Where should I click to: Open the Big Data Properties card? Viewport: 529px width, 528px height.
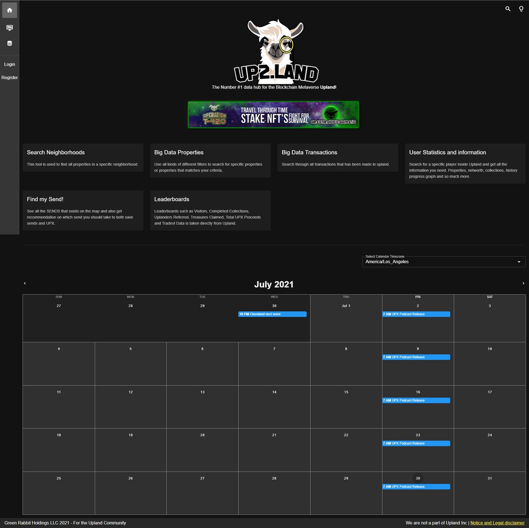[210, 160]
